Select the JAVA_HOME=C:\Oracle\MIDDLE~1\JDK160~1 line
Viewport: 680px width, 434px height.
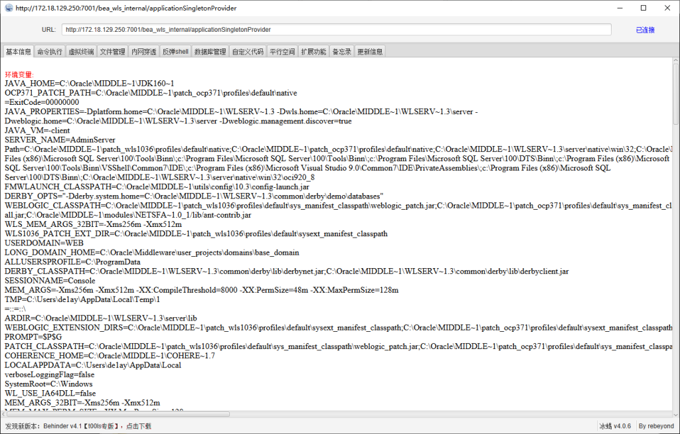tap(90, 83)
